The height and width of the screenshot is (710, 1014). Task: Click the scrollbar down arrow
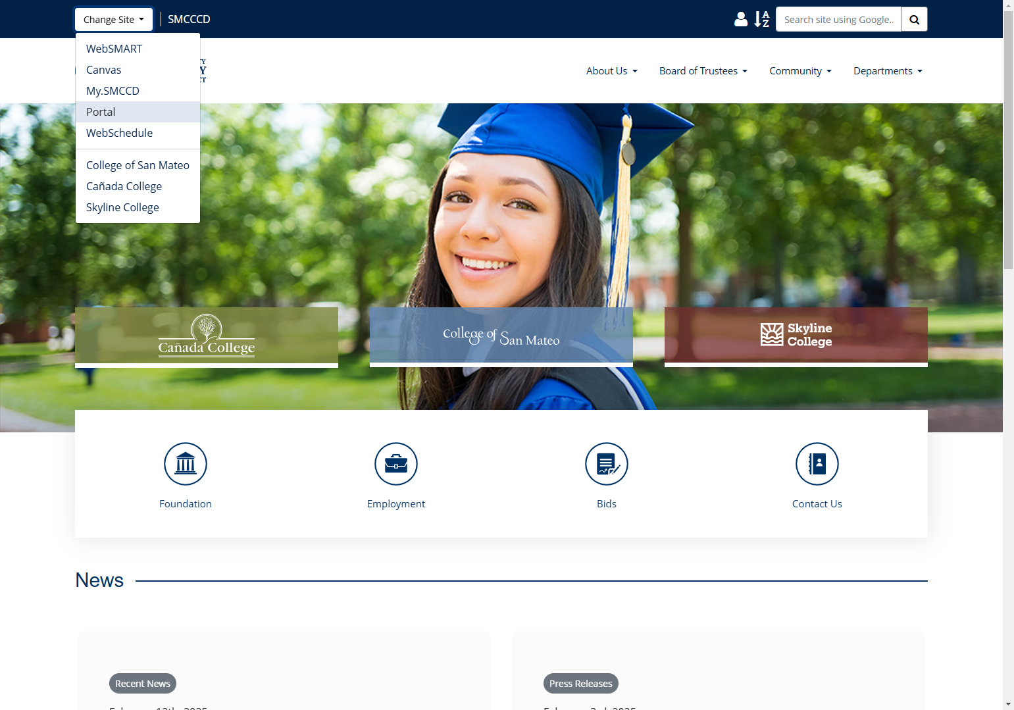click(x=1008, y=705)
